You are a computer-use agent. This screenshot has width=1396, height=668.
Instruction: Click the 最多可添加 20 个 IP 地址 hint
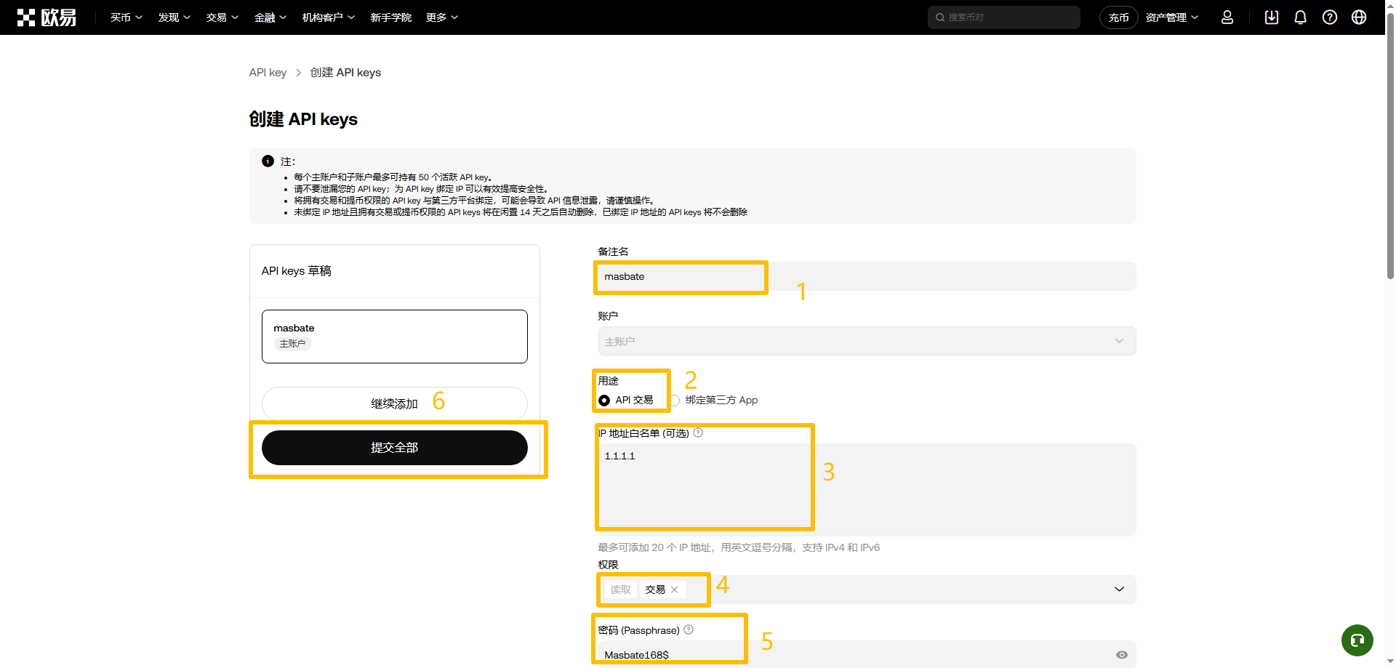(x=739, y=547)
